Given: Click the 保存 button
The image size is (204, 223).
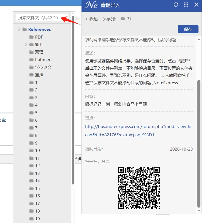Looking at the screenshot, I should click(x=188, y=29).
